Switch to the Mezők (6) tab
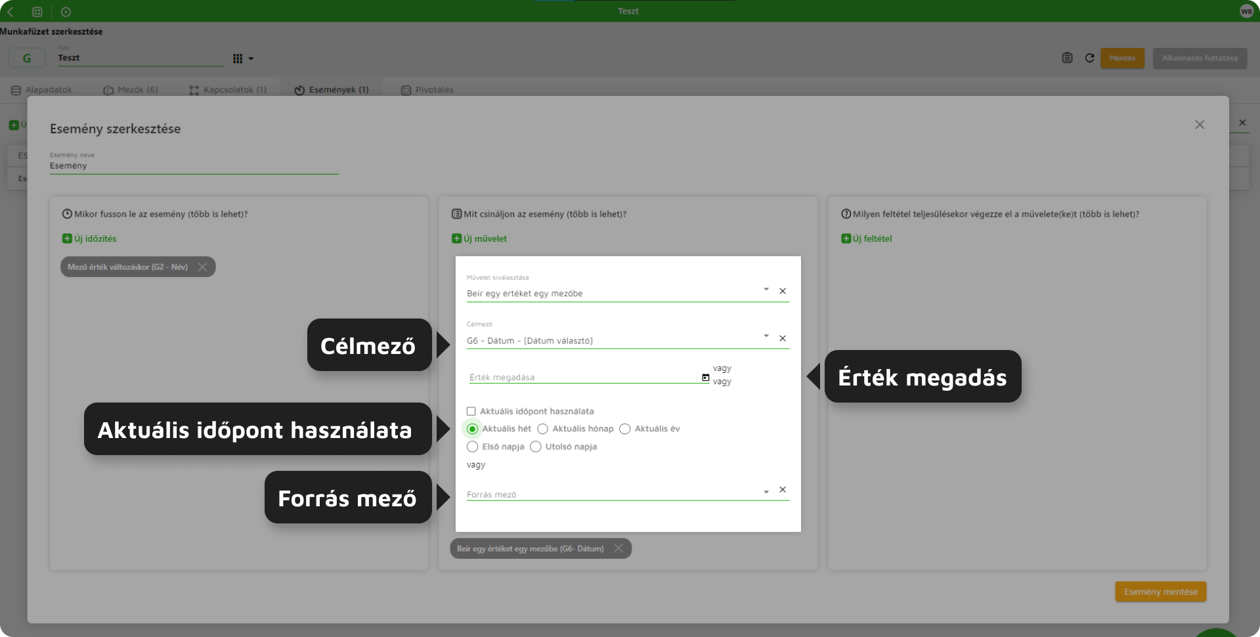1260x637 pixels. [x=131, y=90]
